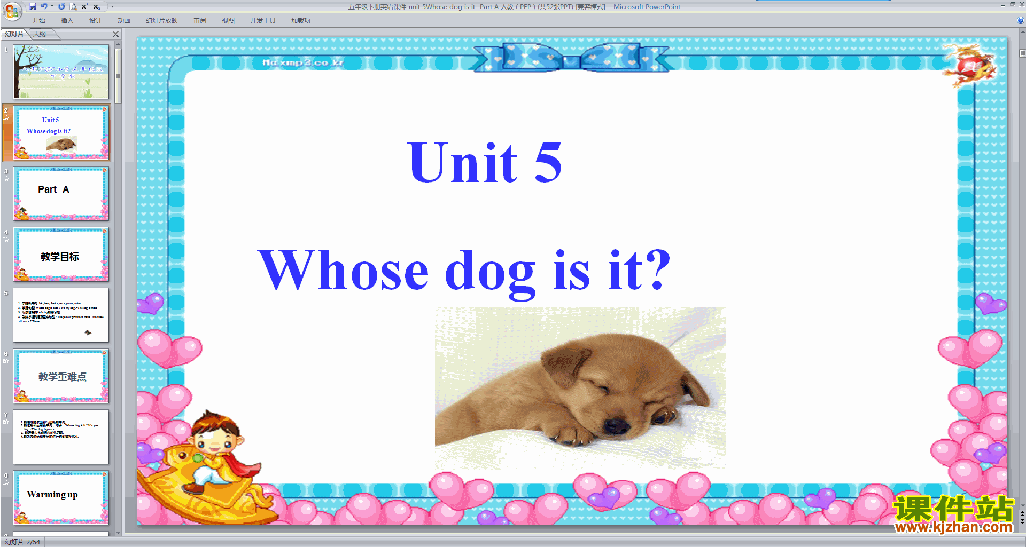
Task: Open the 动画 ribbon tab
Action: [x=124, y=21]
